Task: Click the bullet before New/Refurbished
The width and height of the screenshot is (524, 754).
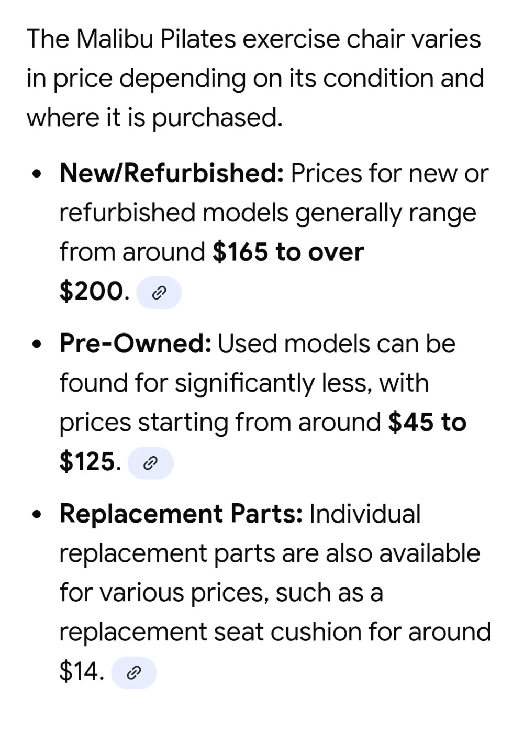Action: coord(36,174)
